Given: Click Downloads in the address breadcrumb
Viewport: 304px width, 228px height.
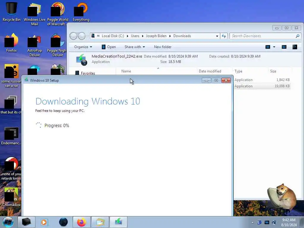Looking at the screenshot, I should coord(182,36).
